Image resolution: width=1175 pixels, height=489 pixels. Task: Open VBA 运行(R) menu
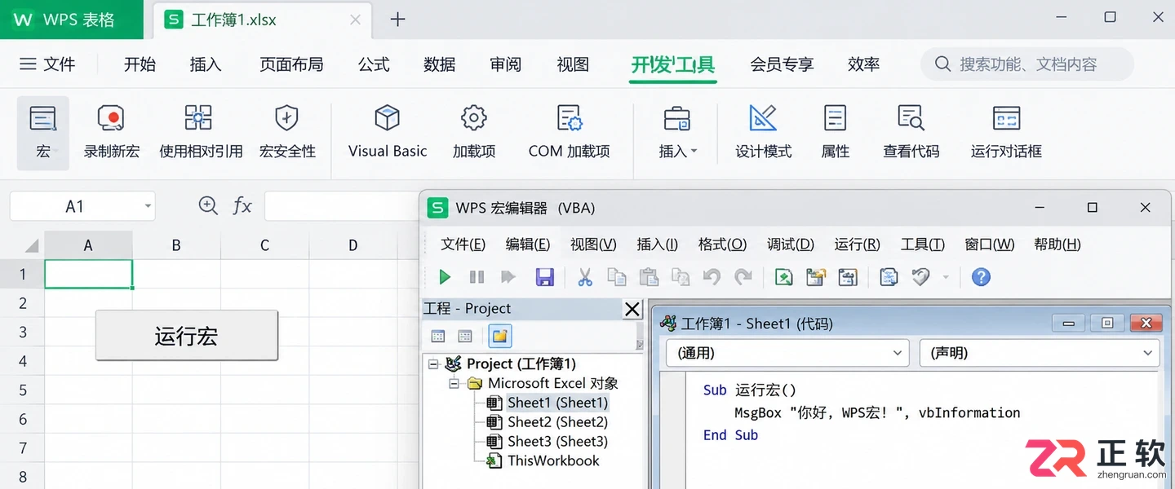pos(857,244)
